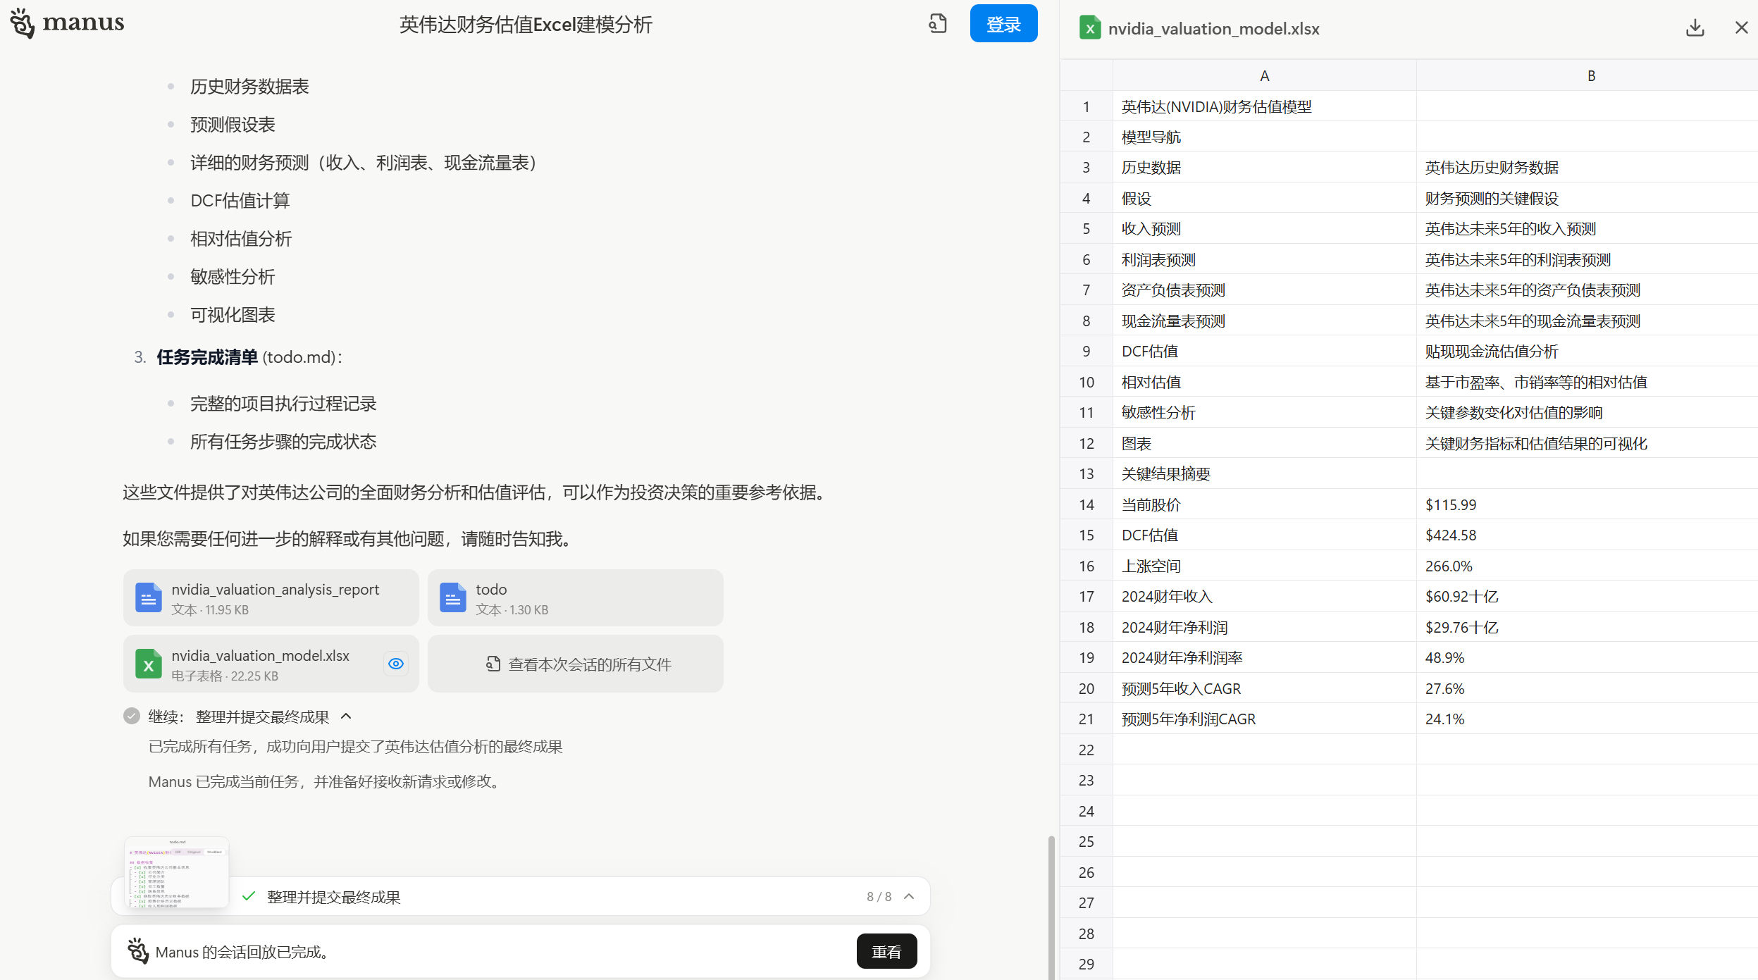Click cell 现金流量表预测
Image resolution: width=1758 pixels, height=980 pixels.
[1264, 321]
